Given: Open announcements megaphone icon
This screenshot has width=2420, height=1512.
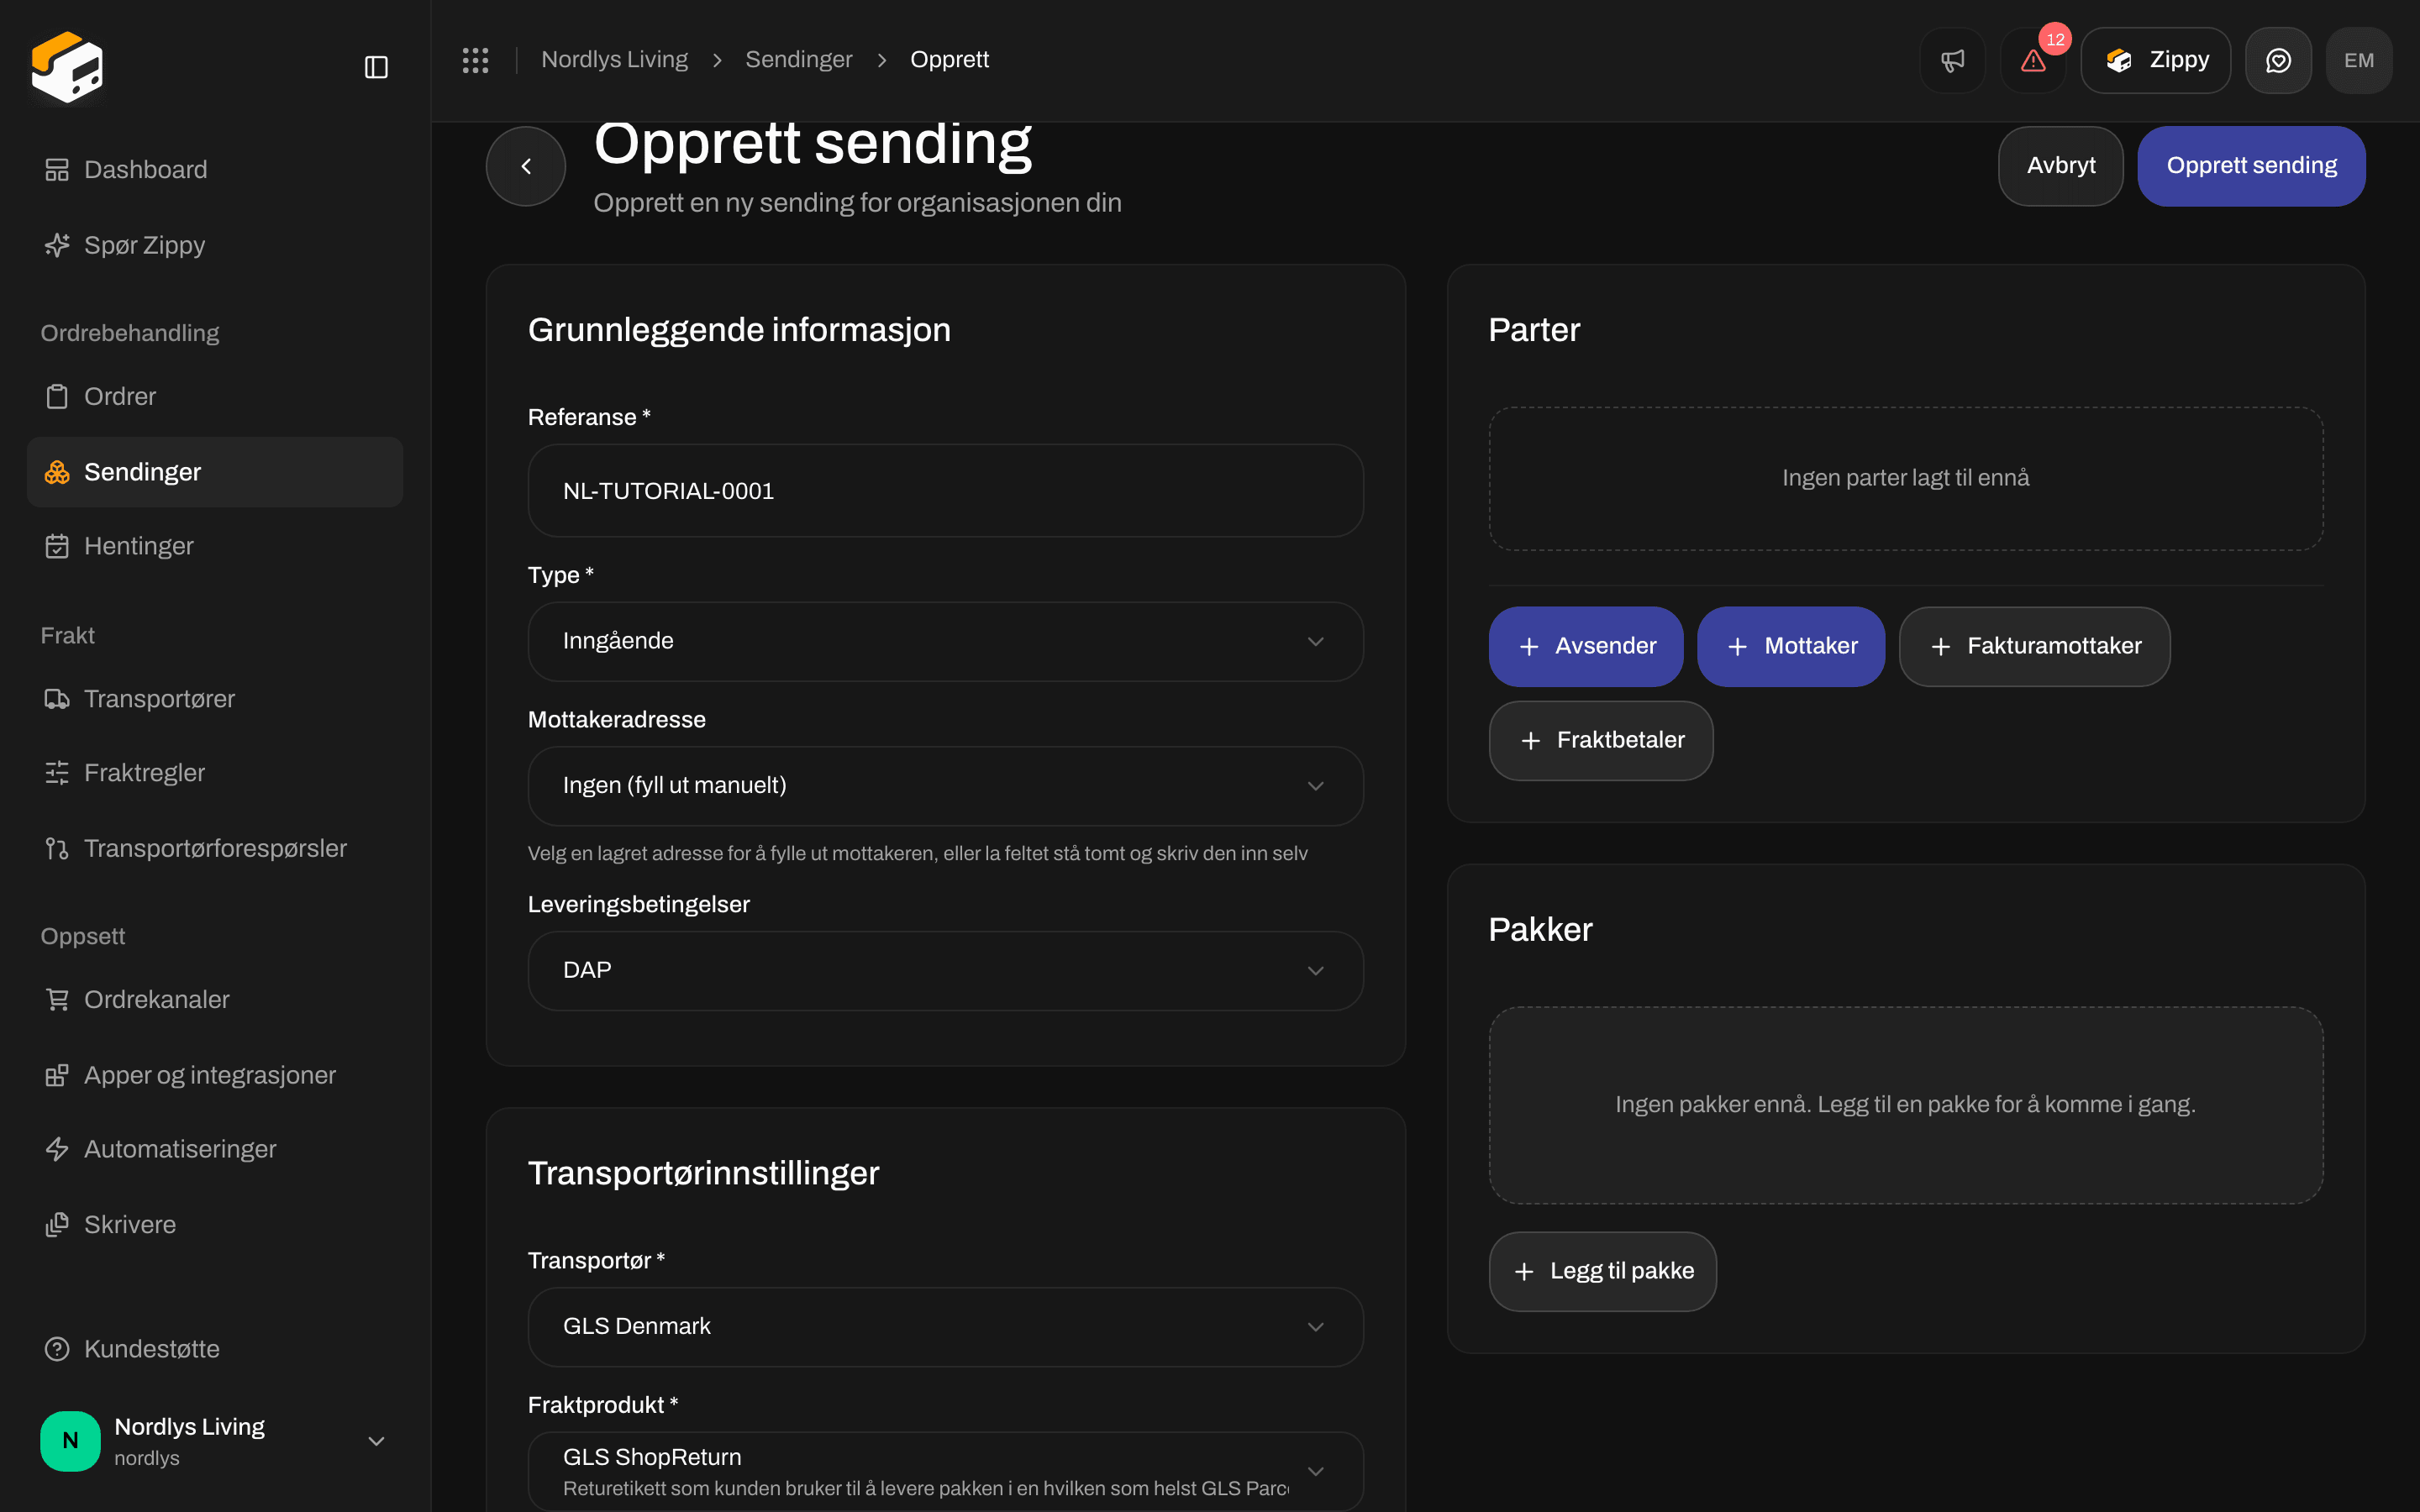Looking at the screenshot, I should 1952,60.
